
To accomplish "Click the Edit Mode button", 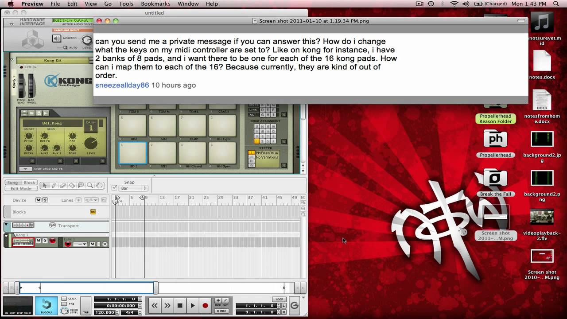I will tap(21, 189).
